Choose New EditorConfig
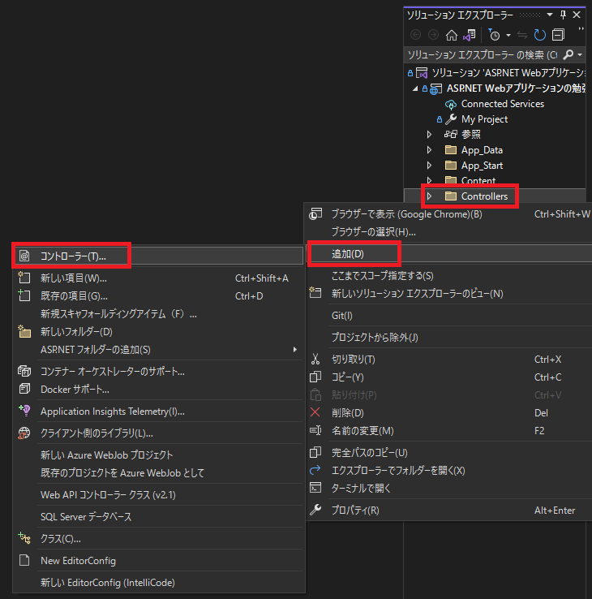Image resolution: width=592 pixels, height=599 pixels. [158, 561]
